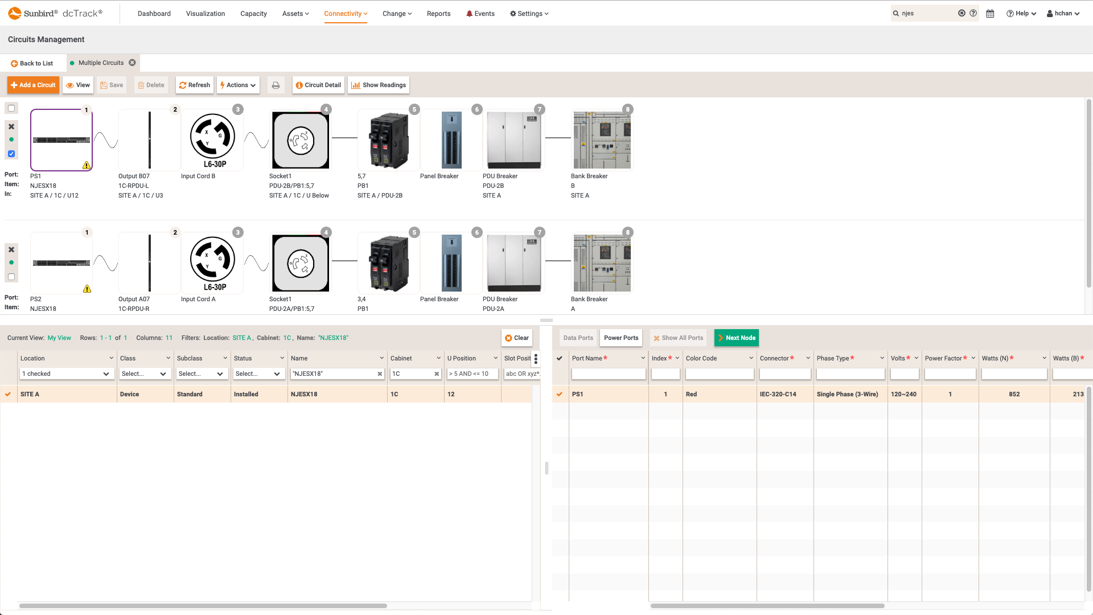1093x615 pixels.
Task: Click the Show Readings icon/button
Action: pos(379,85)
